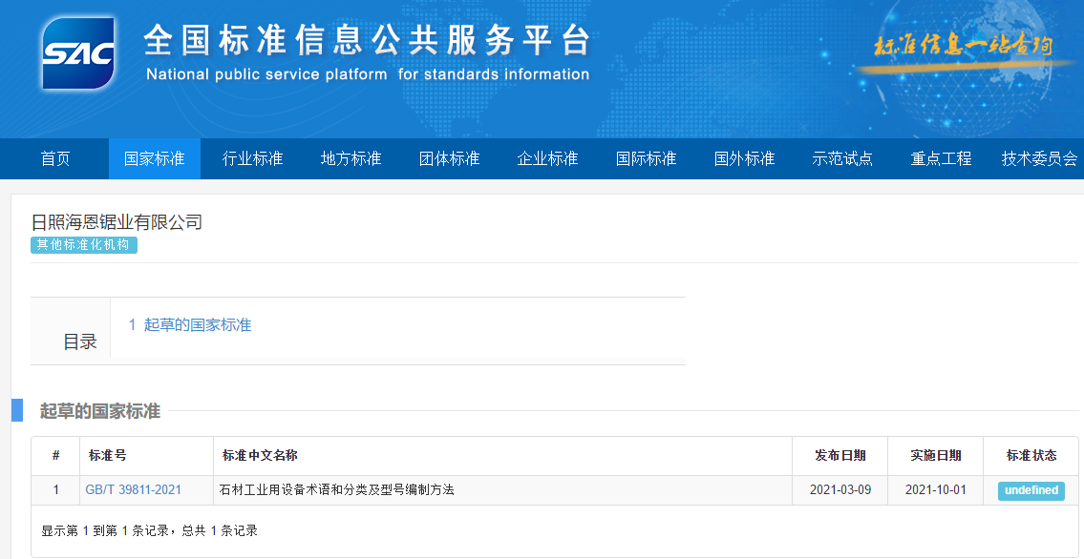The width and height of the screenshot is (1084, 559).
Task: Click the 标准信息一站查询 slogan banner
Action: click(x=963, y=46)
